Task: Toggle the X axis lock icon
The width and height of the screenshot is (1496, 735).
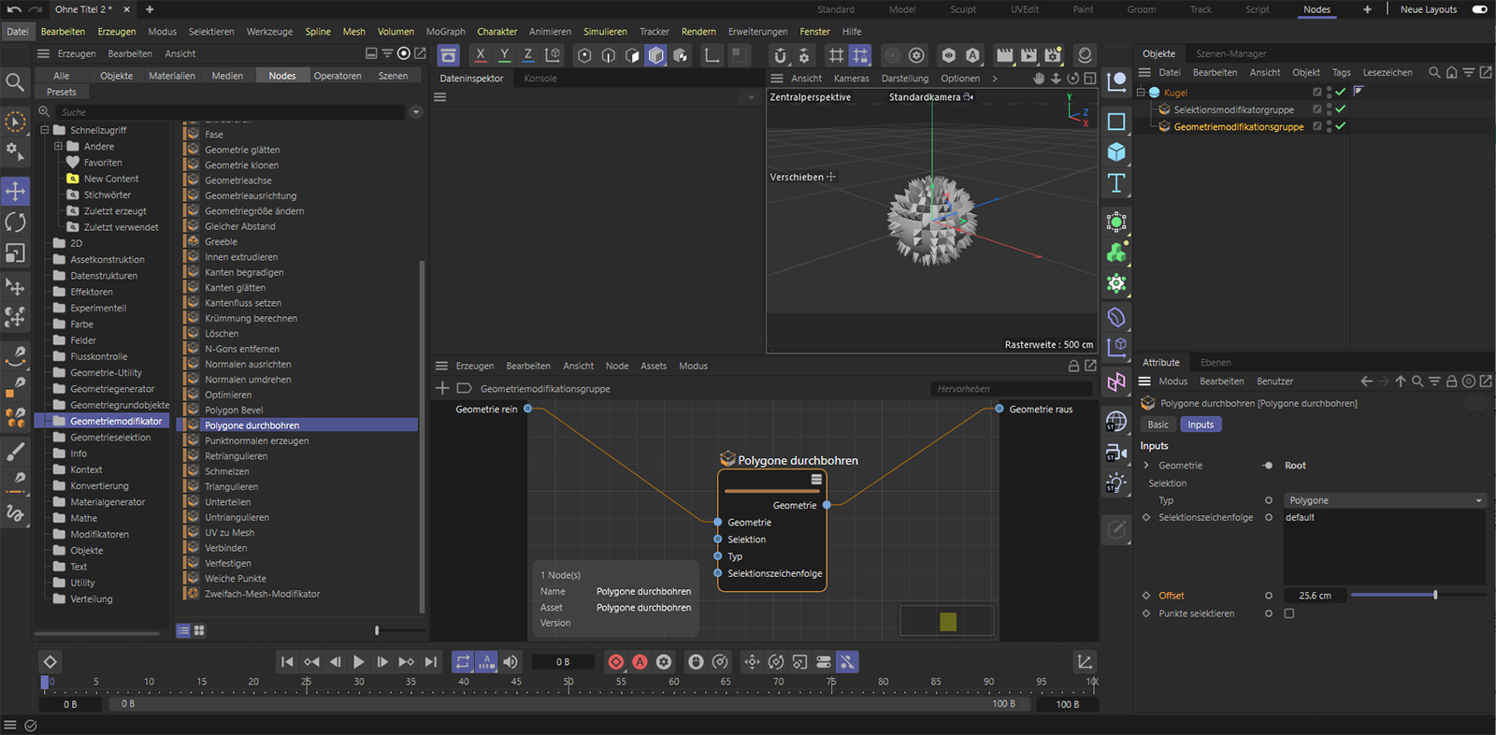Action: [481, 55]
